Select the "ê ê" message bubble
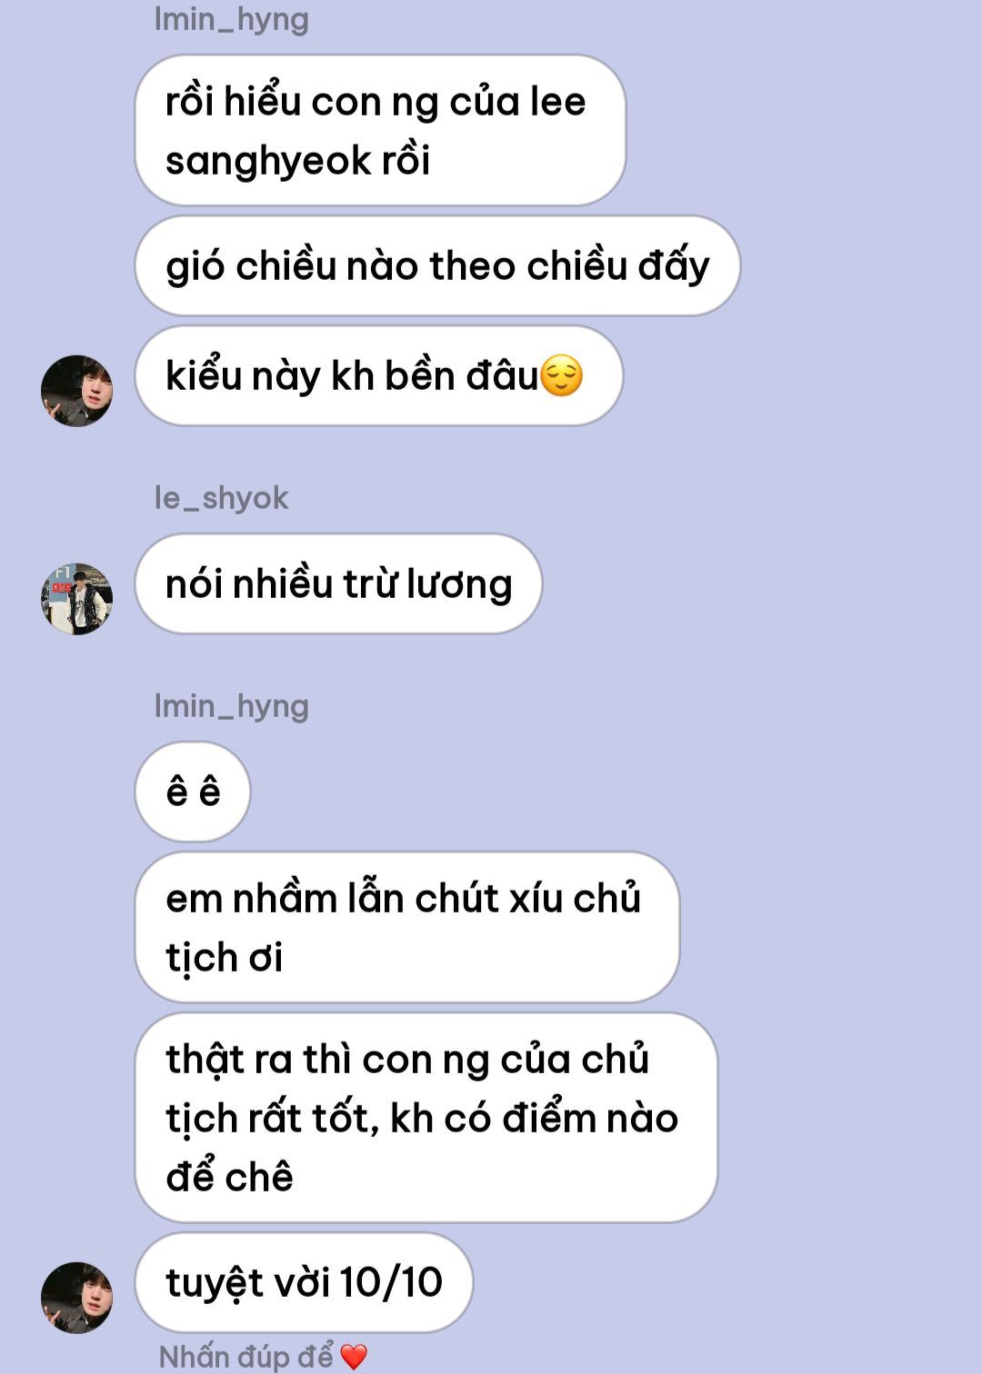This screenshot has width=982, height=1374. [193, 792]
